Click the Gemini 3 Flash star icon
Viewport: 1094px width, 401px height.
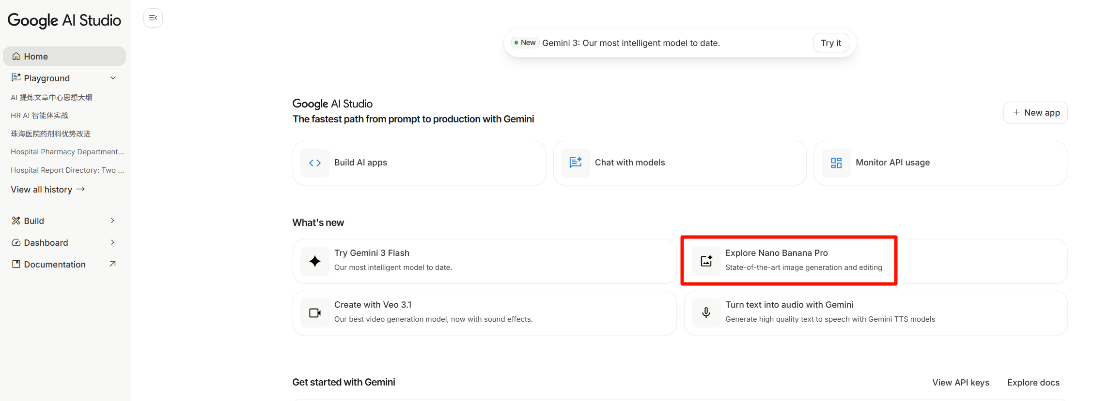coord(315,261)
